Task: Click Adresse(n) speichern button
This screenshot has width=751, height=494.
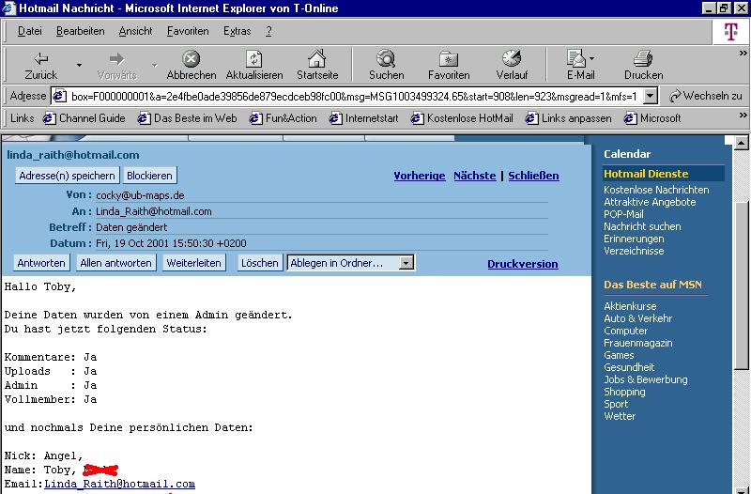Action: [x=67, y=176]
